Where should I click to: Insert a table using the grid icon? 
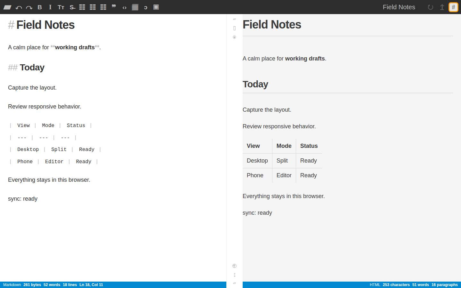click(x=135, y=7)
